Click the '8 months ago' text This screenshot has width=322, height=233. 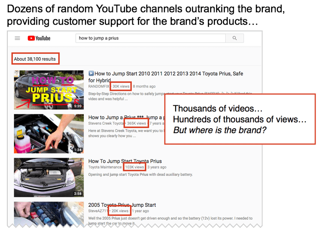[144, 86]
